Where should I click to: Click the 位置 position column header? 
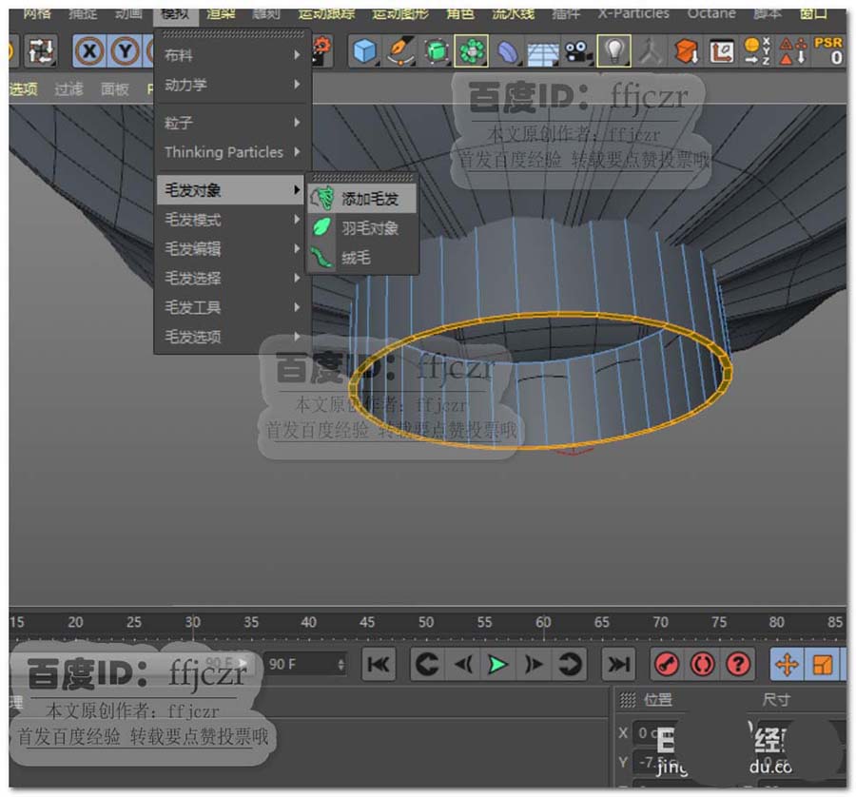[x=658, y=699]
